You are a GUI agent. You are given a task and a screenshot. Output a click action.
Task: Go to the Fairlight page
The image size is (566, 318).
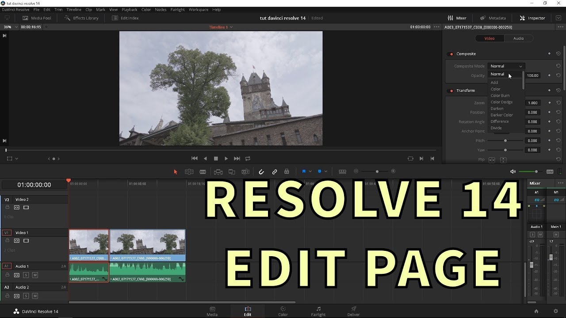pos(318,311)
